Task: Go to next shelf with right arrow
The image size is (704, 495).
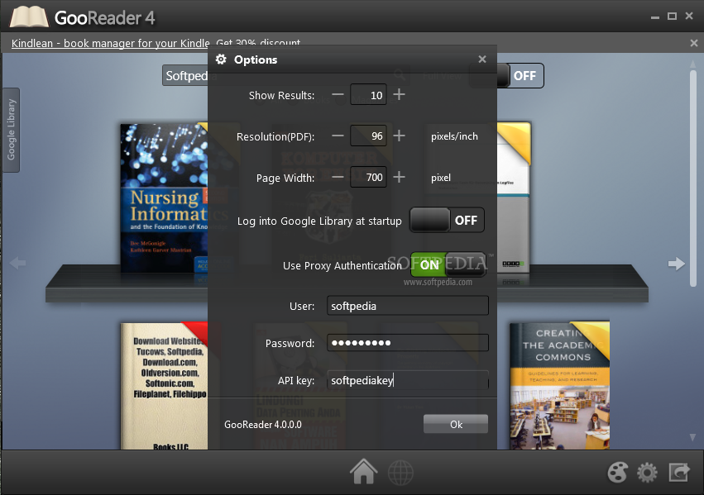Action: pyautogui.click(x=677, y=263)
